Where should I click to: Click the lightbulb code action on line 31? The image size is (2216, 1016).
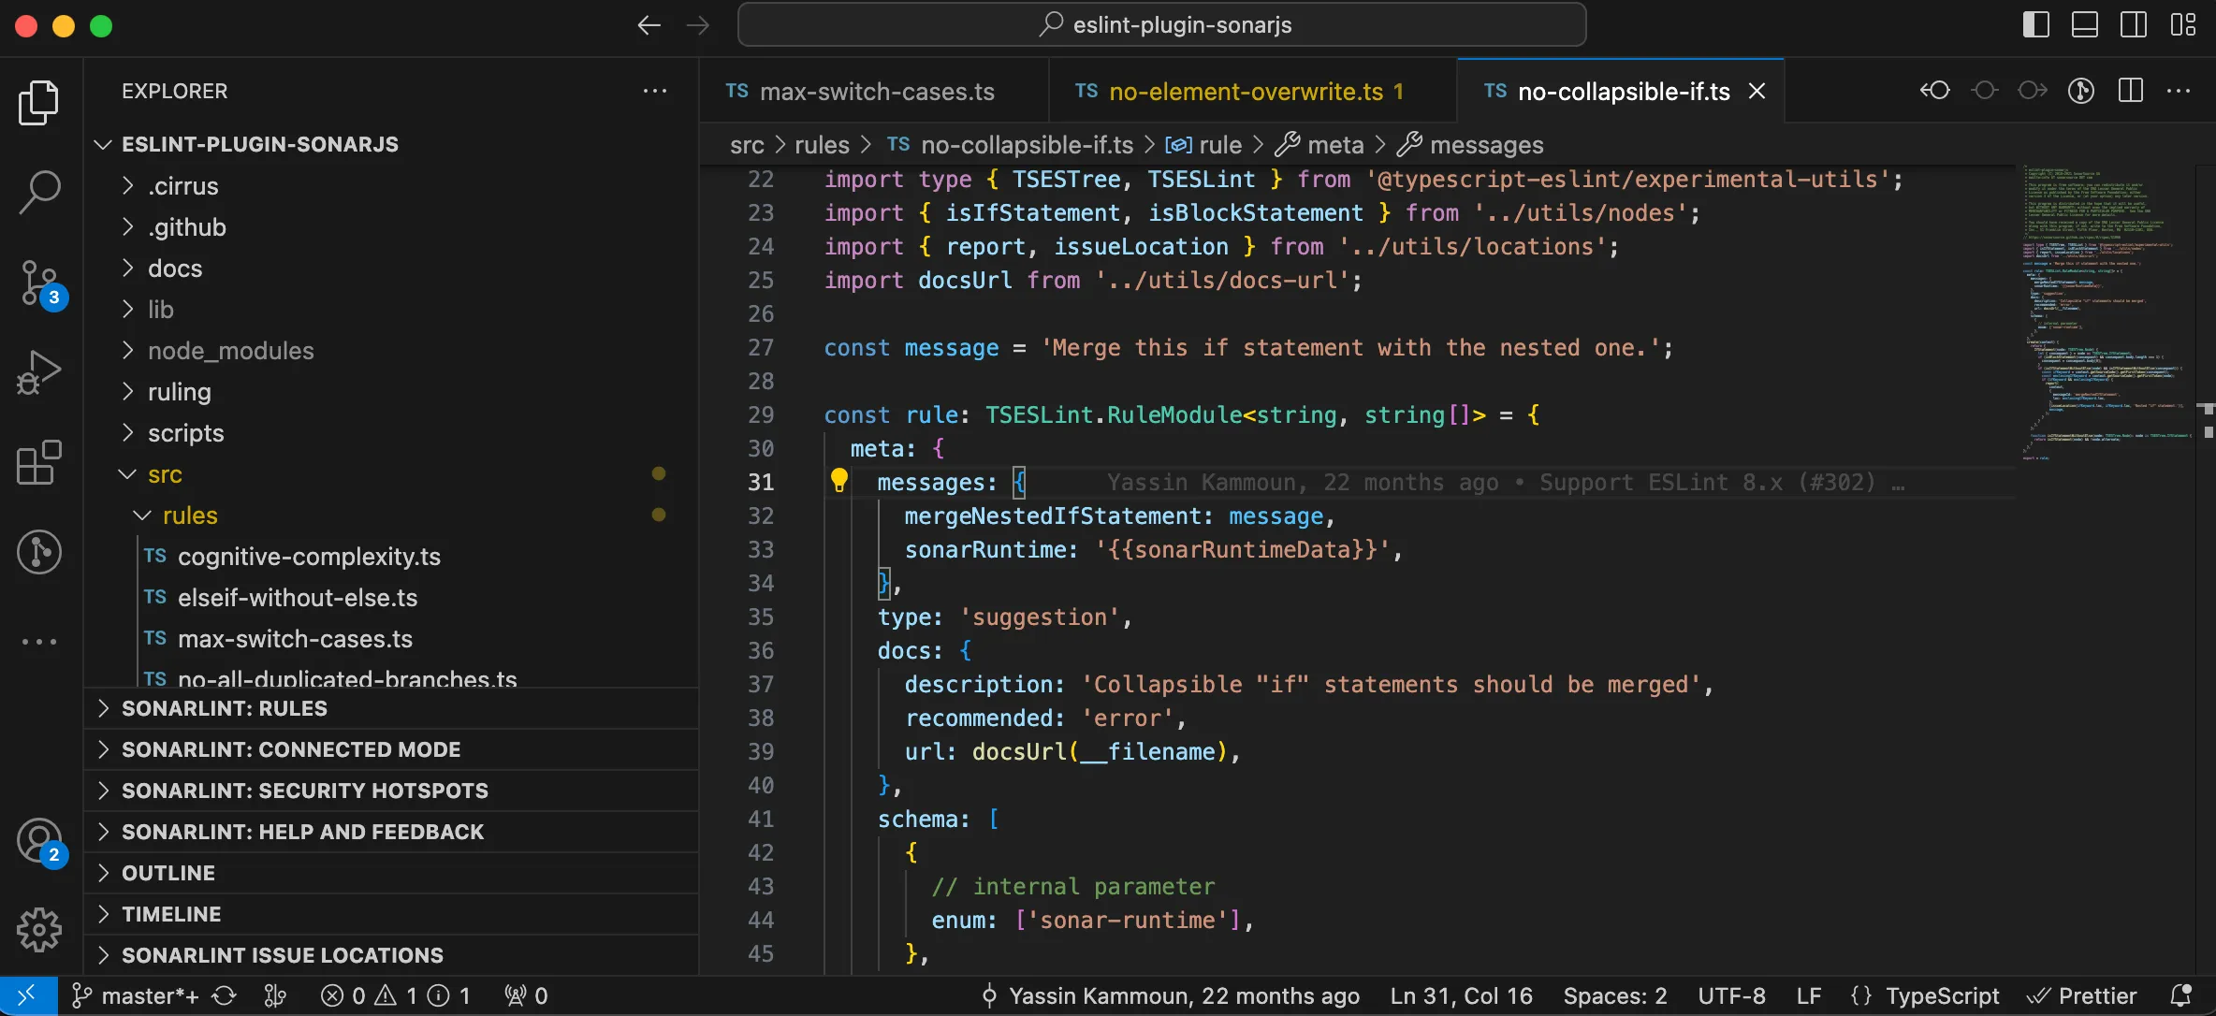click(x=839, y=481)
